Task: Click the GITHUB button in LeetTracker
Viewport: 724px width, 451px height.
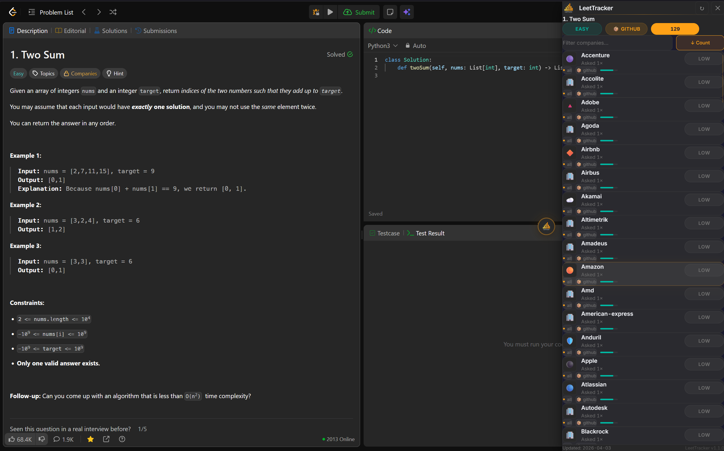Action: (x=626, y=29)
